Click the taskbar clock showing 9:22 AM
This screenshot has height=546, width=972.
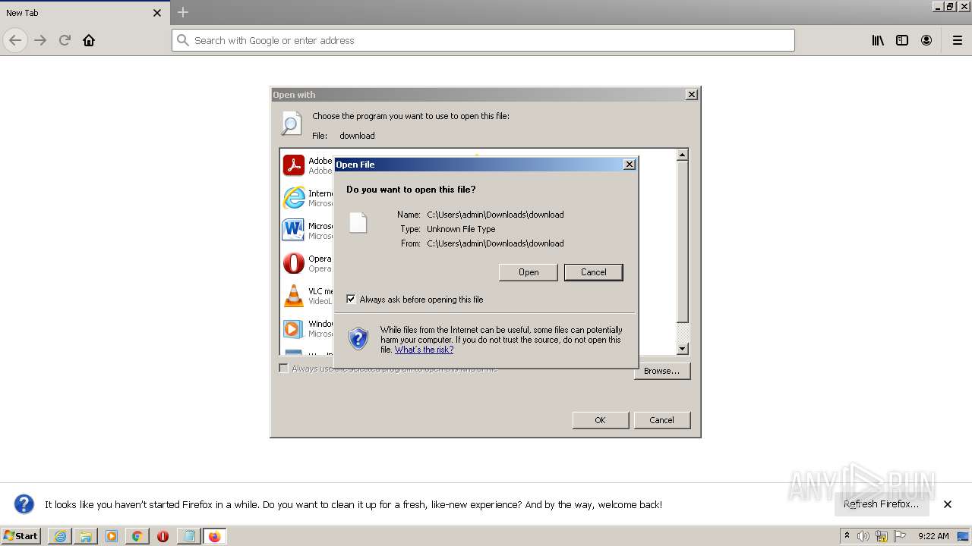[x=933, y=536]
